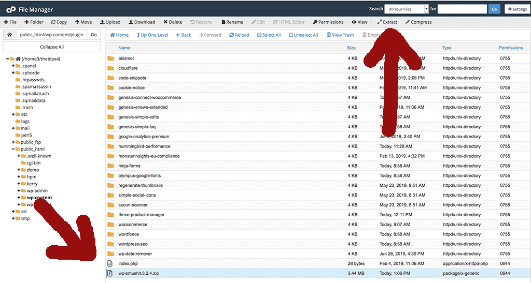Screen dimensions: 531x283
Task: Click the Delete toolbar button
Action: (173, 22)
